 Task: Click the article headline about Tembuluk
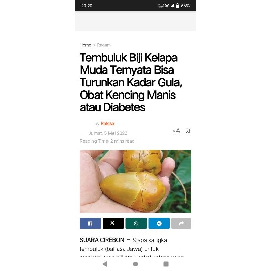[131, 82]
